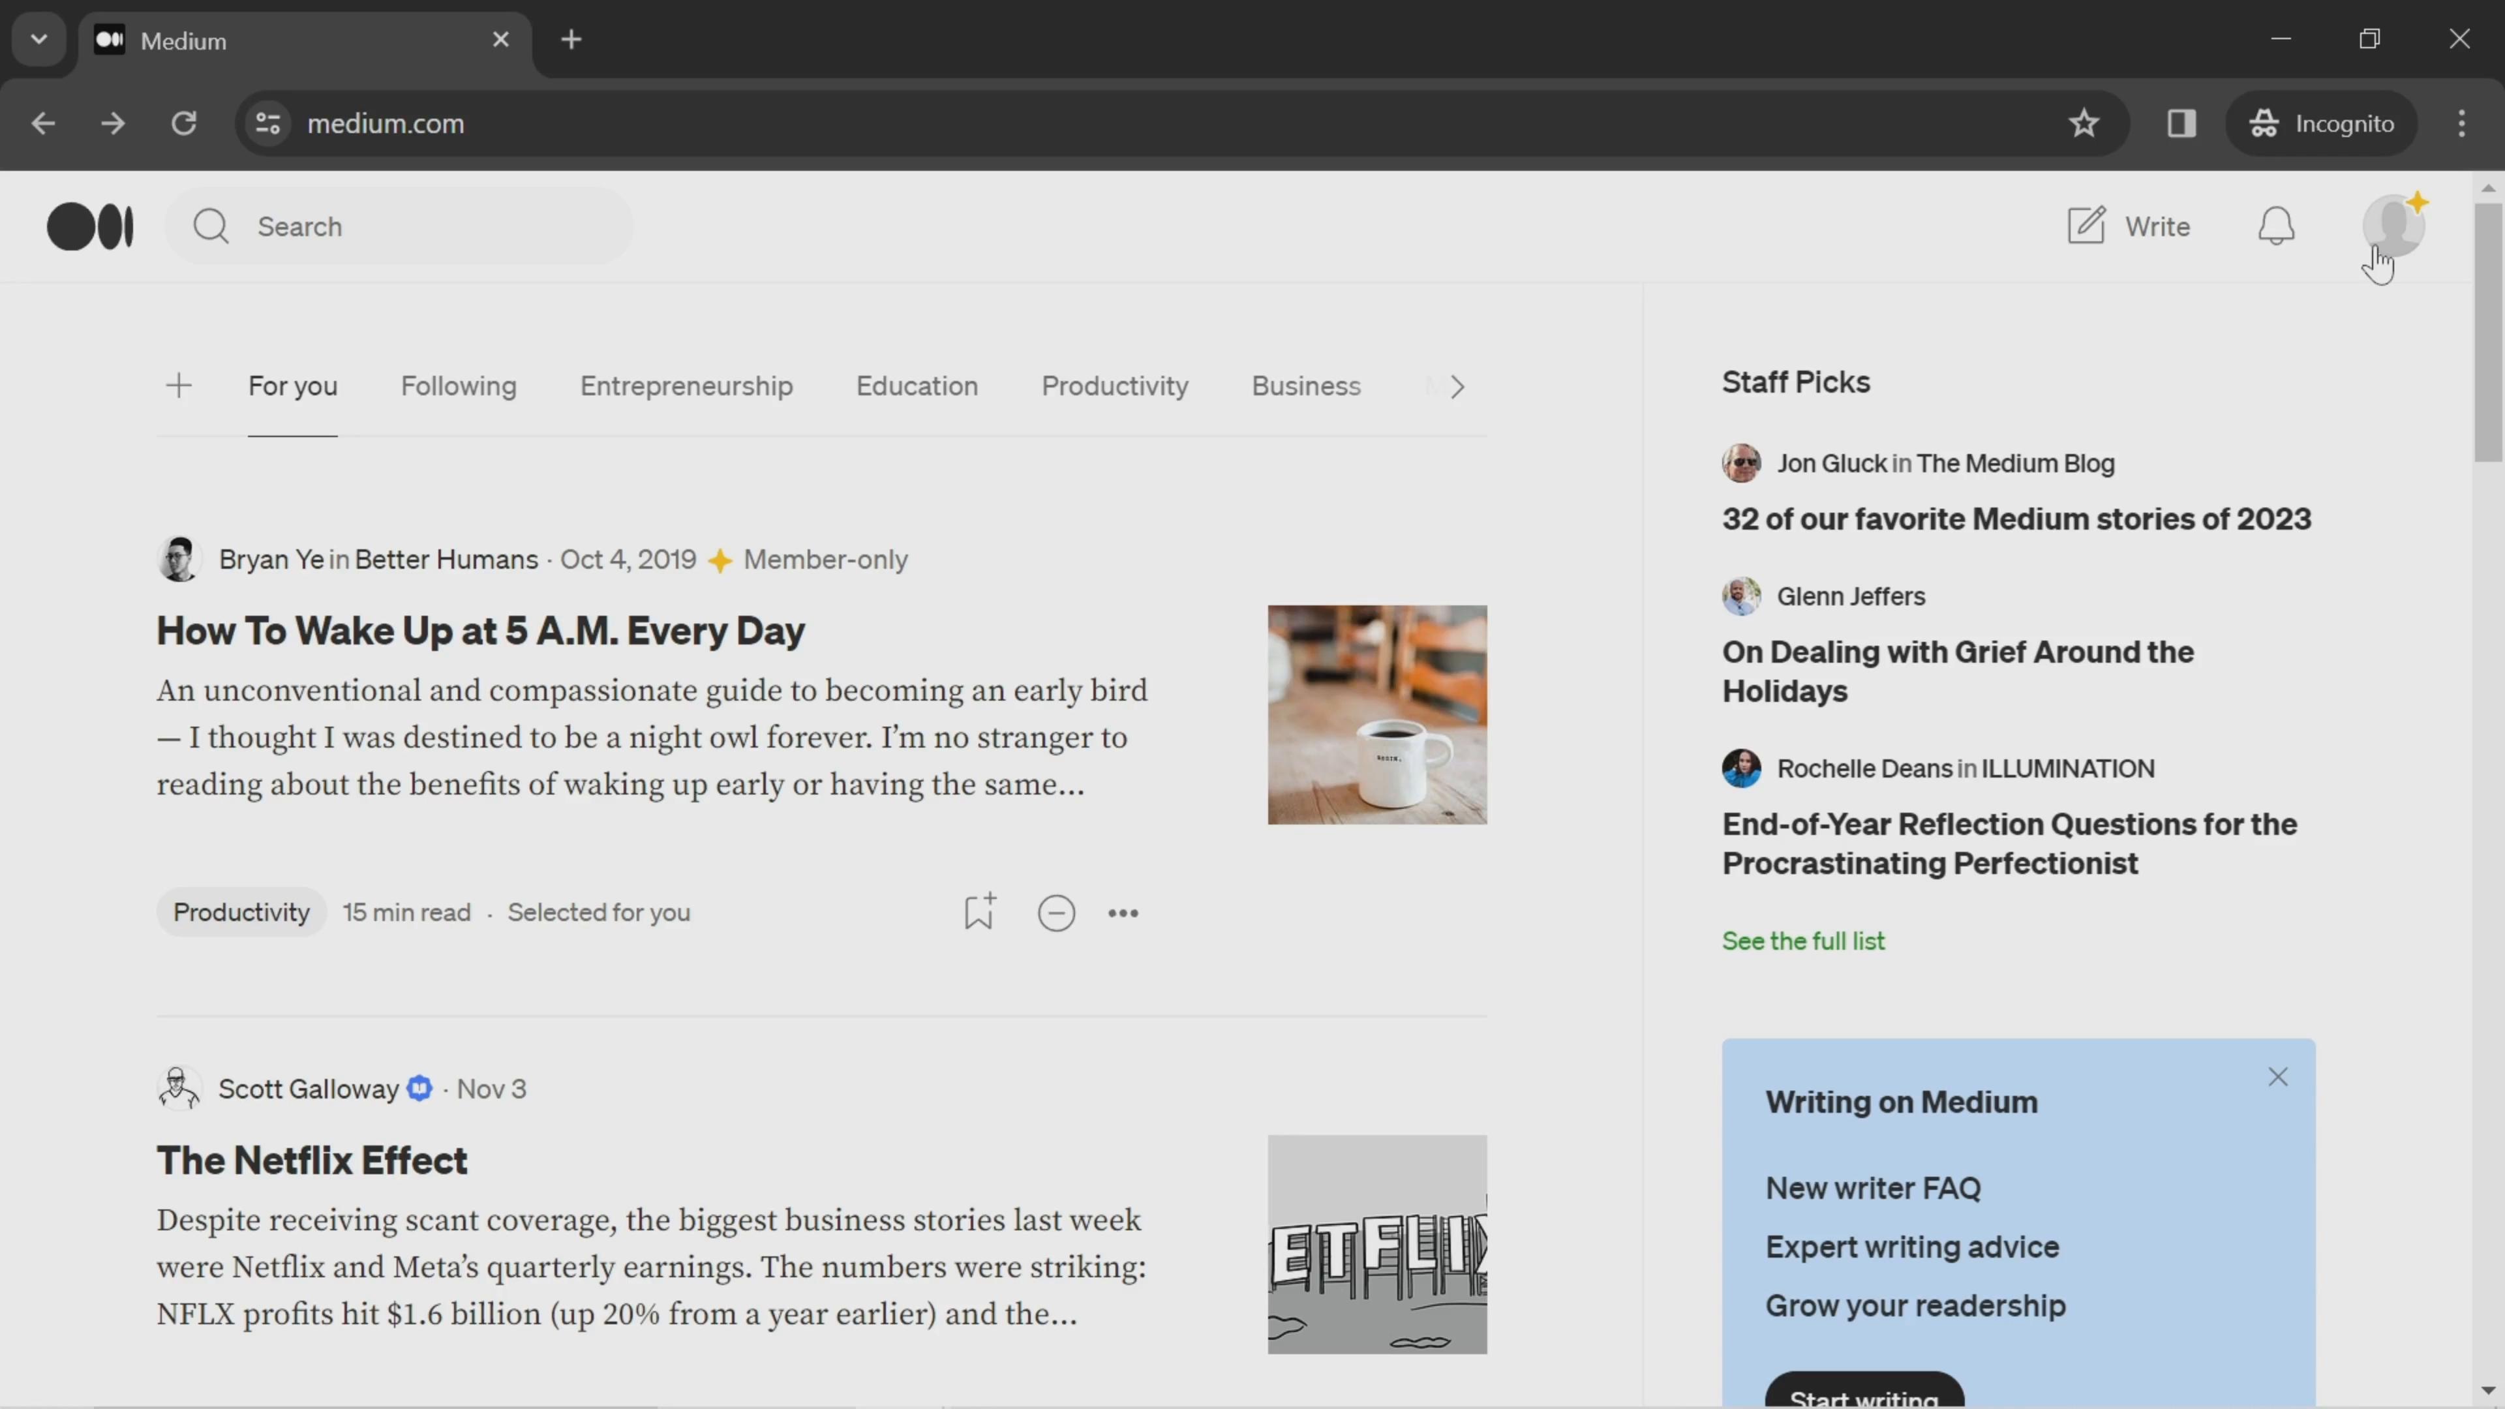Click the Productivity tag on article
Image resolution: width=2505 pixels, height=1409 pixels.
click(x=241, y=912)
